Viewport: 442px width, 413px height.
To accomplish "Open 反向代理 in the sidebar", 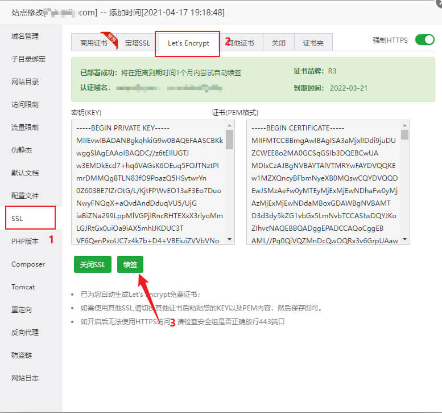I will (25, 333).
